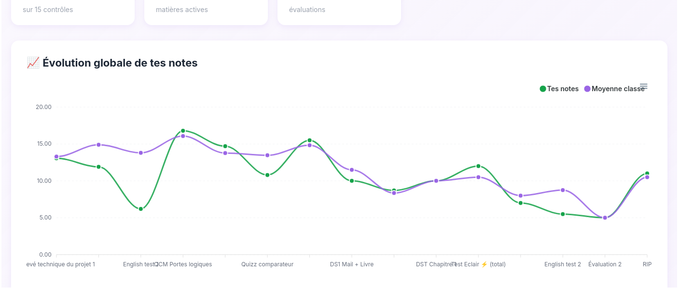The height and width of the screenshot is (289, 680).
Task: Click the 'sur 15 contrôles' card
Action: (72, 10)
